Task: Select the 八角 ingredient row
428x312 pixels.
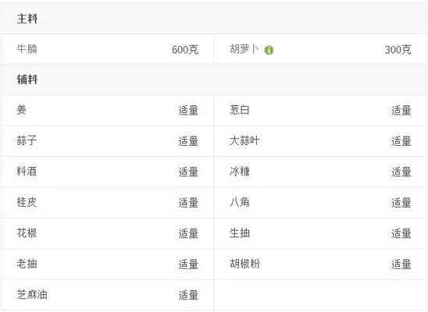Action: tap(320, 203)
